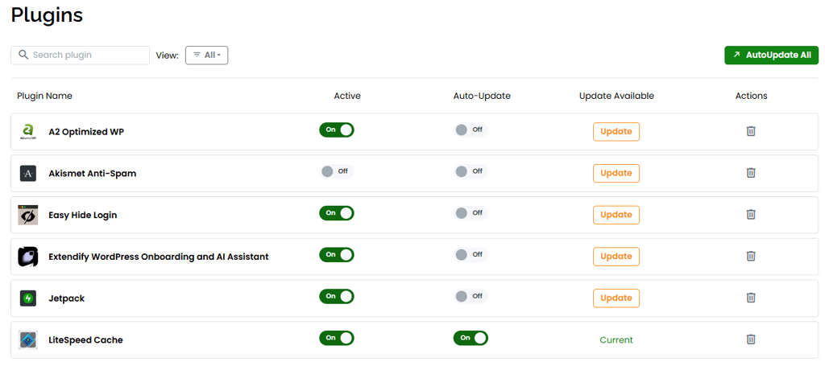825x366 pixels.
Task: Switch on Extendify auto-update toggle
Action: coord(471,255)
